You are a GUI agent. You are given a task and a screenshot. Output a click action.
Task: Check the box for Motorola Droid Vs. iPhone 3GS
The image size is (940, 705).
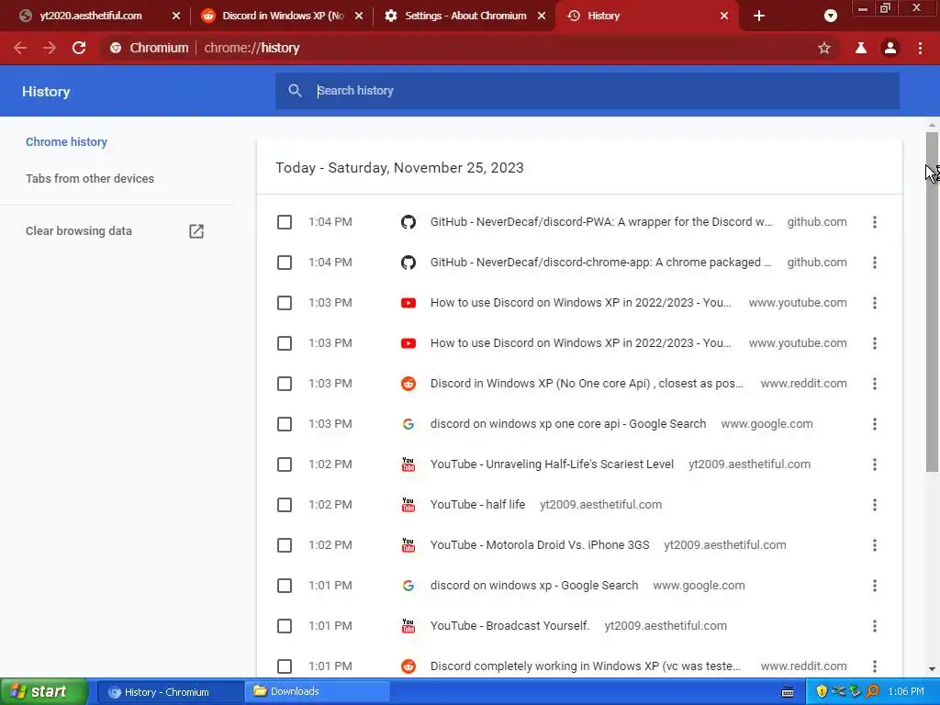[x=285, y=545]
